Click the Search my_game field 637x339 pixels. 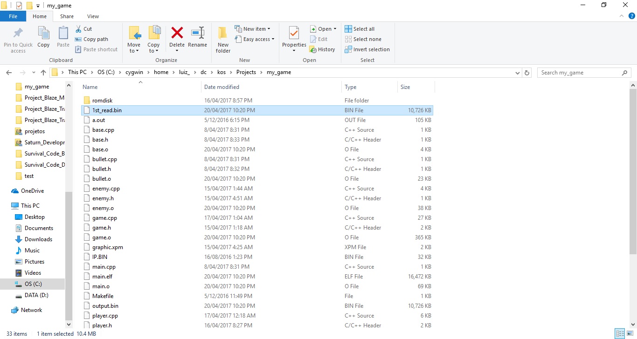584,73
